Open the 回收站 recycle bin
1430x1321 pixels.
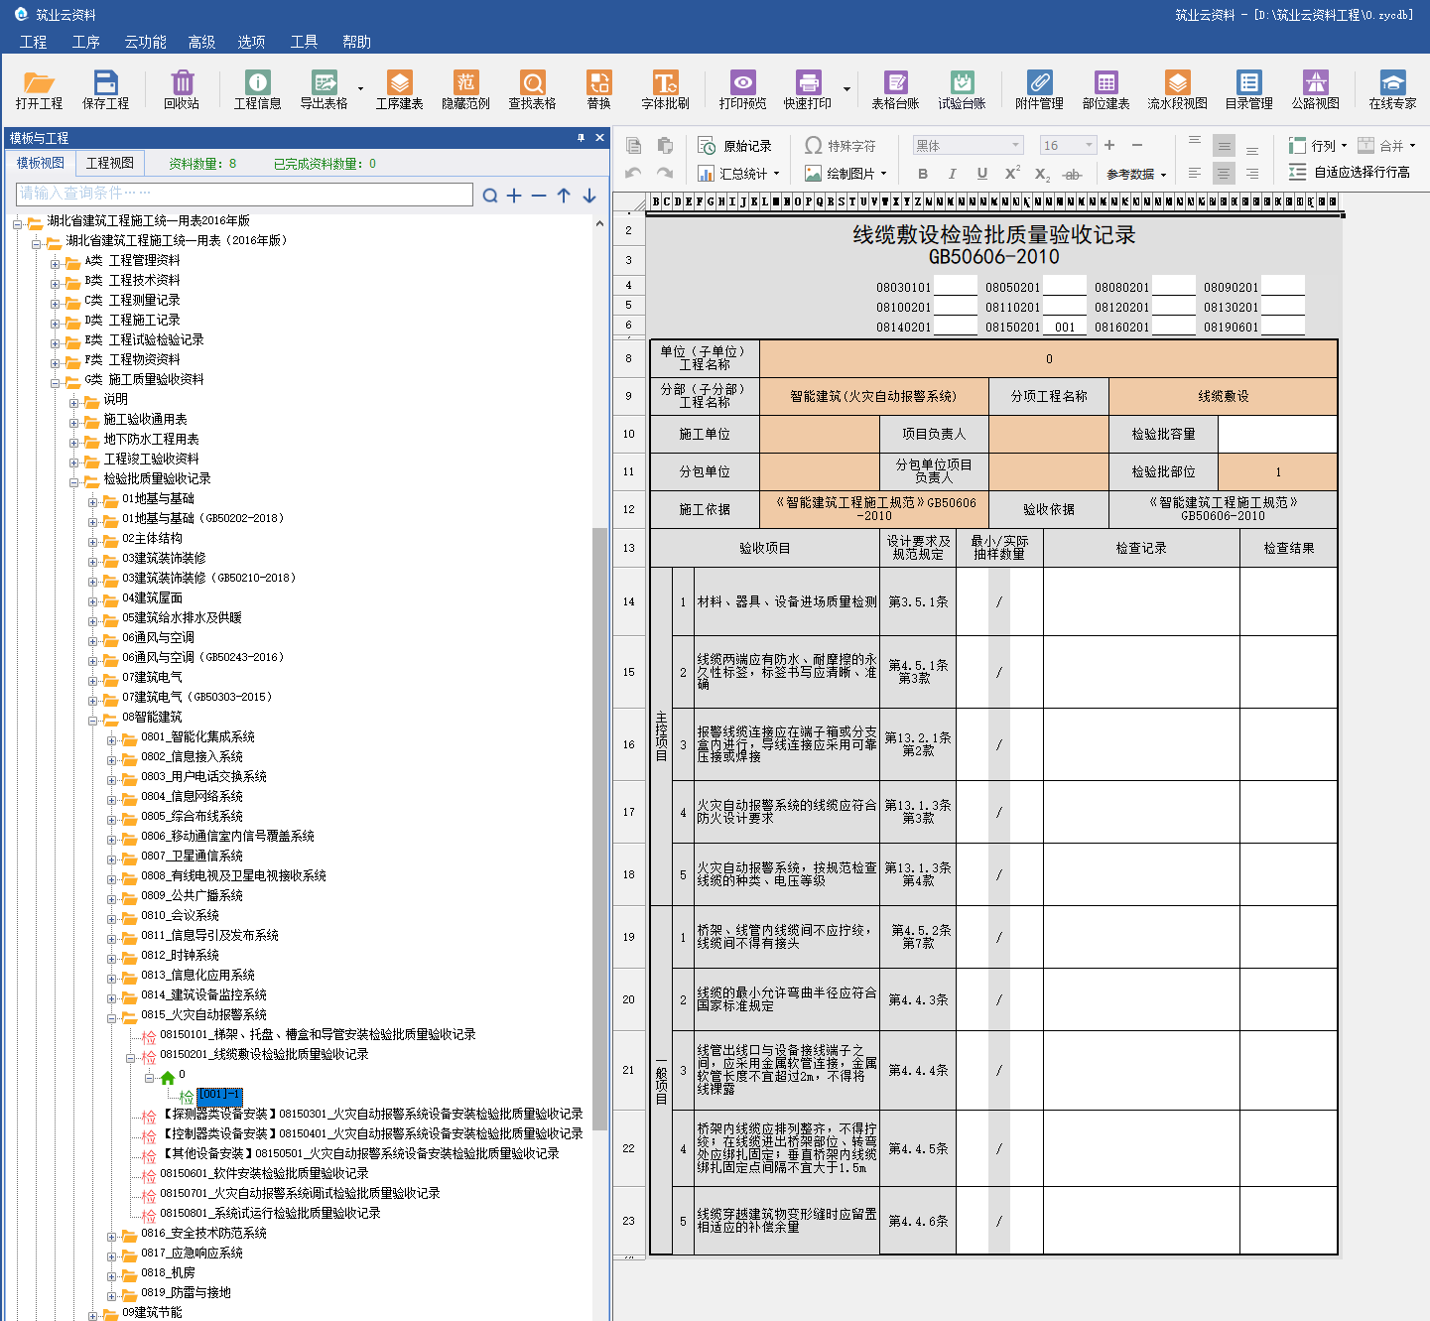coord(182,89)
